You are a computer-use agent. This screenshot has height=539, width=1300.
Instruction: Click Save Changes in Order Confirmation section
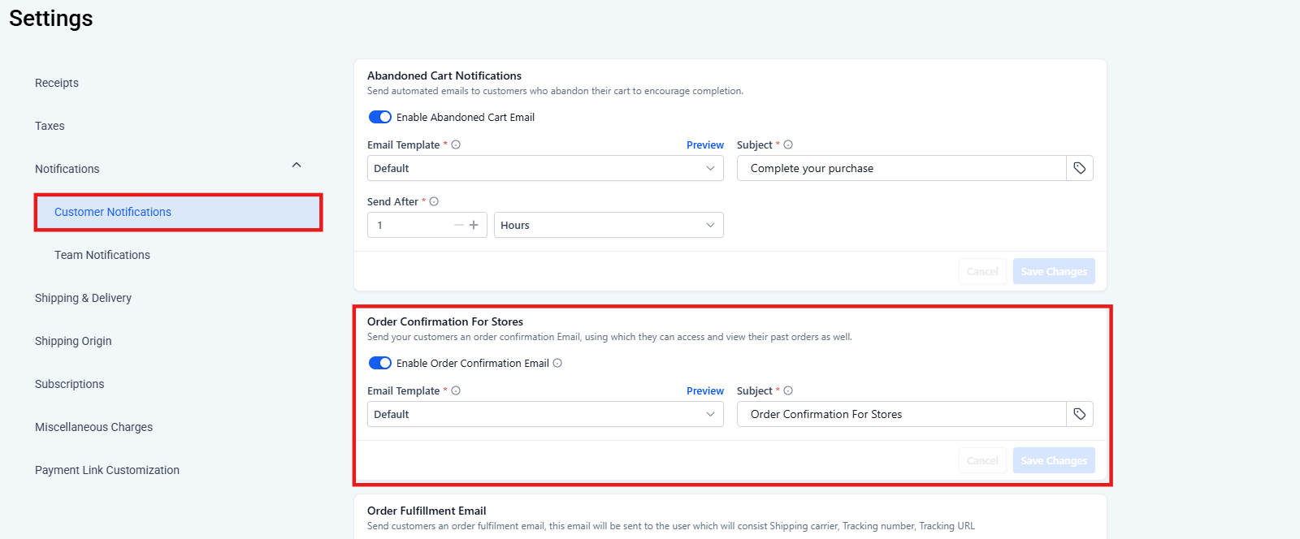coord(1053,460)
